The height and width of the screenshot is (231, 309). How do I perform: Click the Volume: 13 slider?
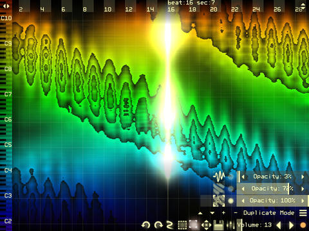pyautogui.click(x=255, y=225)
